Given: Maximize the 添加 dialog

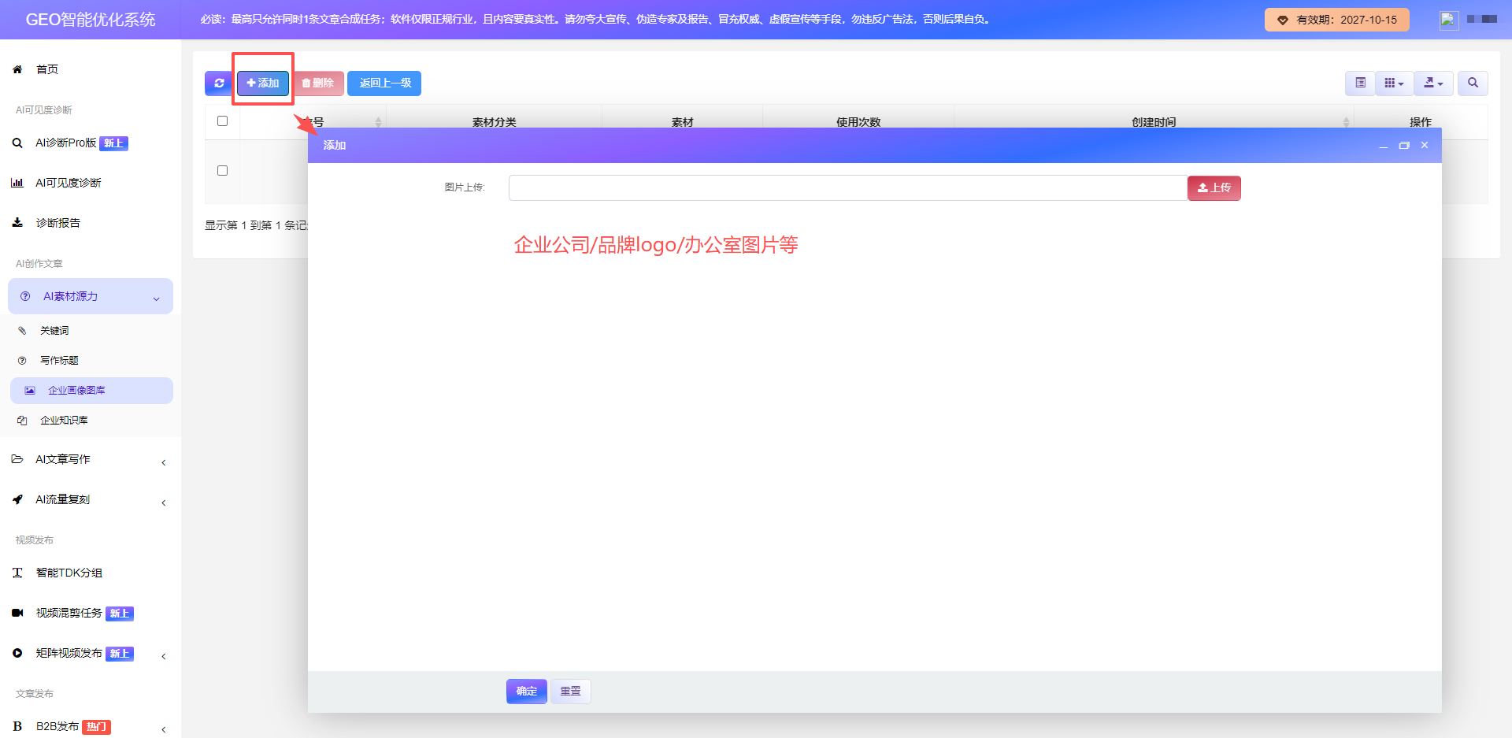Looking at the screenshot, I should coord(1404,146).
